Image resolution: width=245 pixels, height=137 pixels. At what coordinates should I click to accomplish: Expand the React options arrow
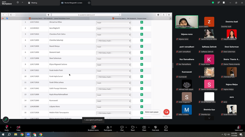coord(136,127)
